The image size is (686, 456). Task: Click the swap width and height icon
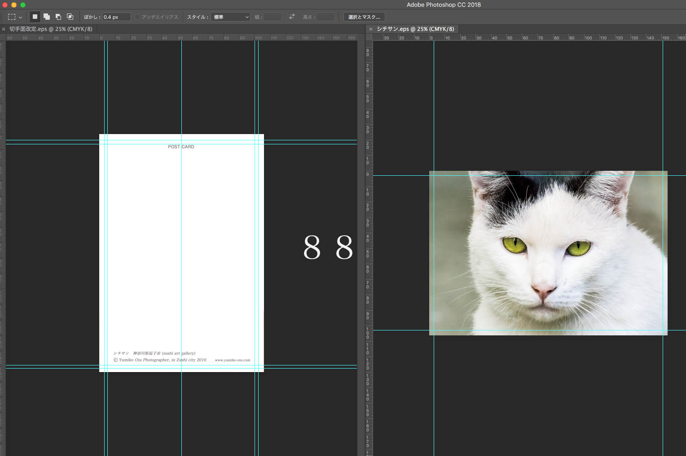(292, 17)
